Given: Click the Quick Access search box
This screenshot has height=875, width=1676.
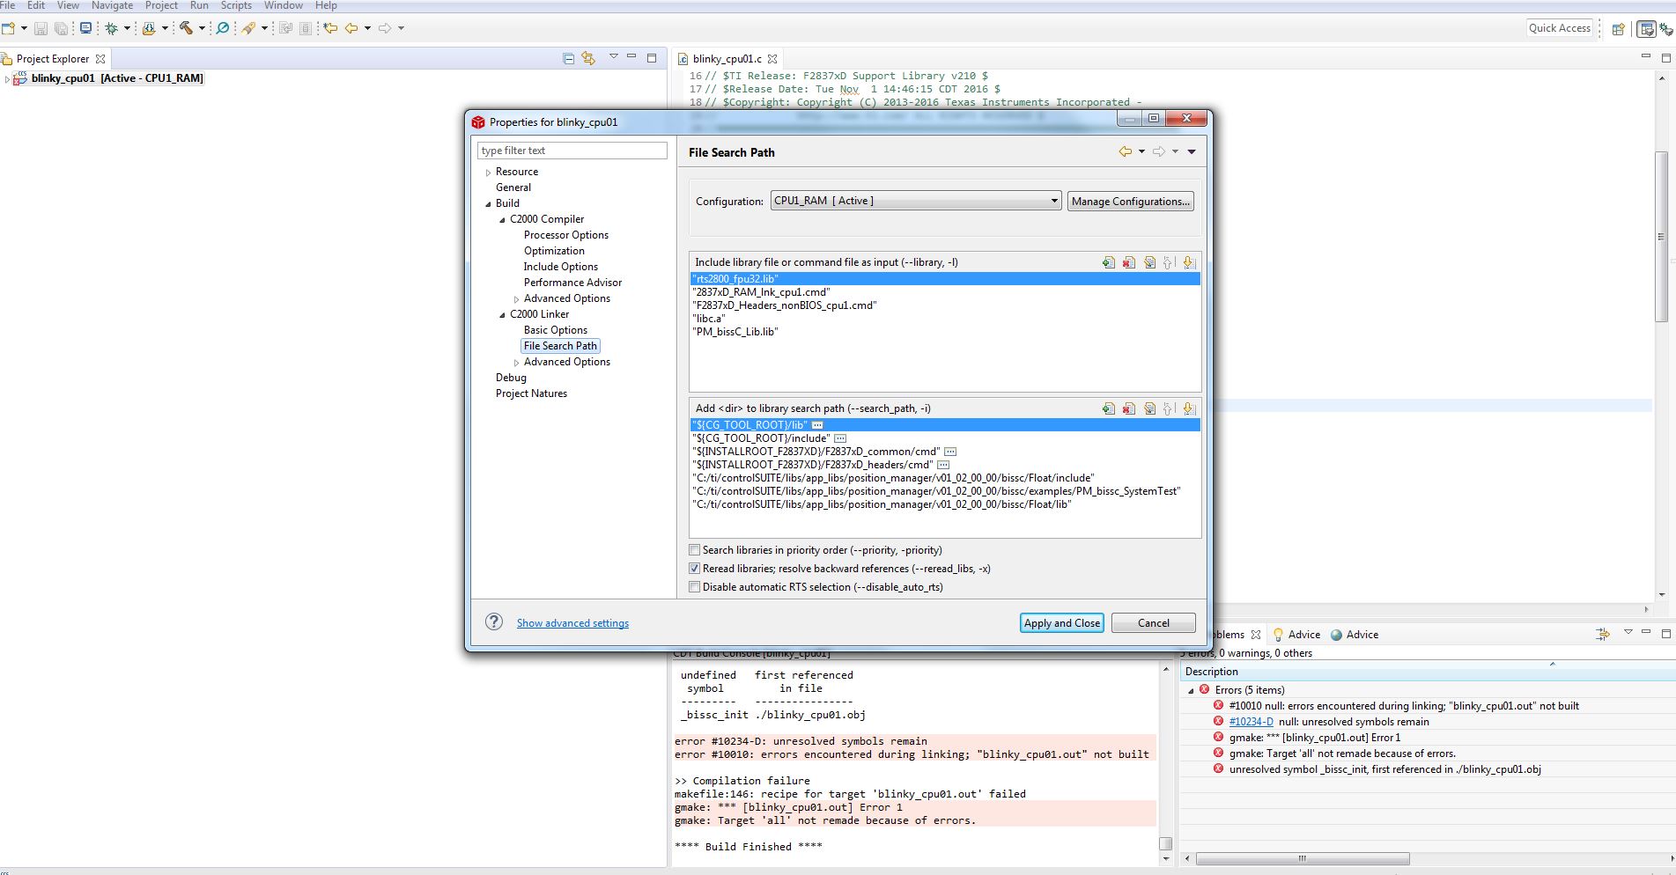Looking at the screenshot, I should (x=1559, y=28).
